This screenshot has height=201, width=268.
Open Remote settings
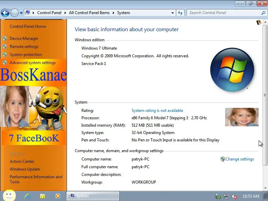tap(24, 47)
